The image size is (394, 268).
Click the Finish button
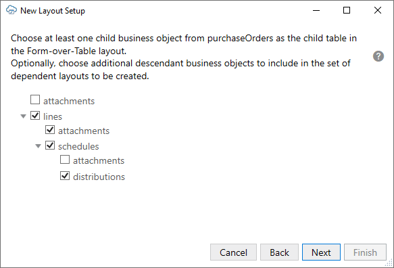(365, 252)
